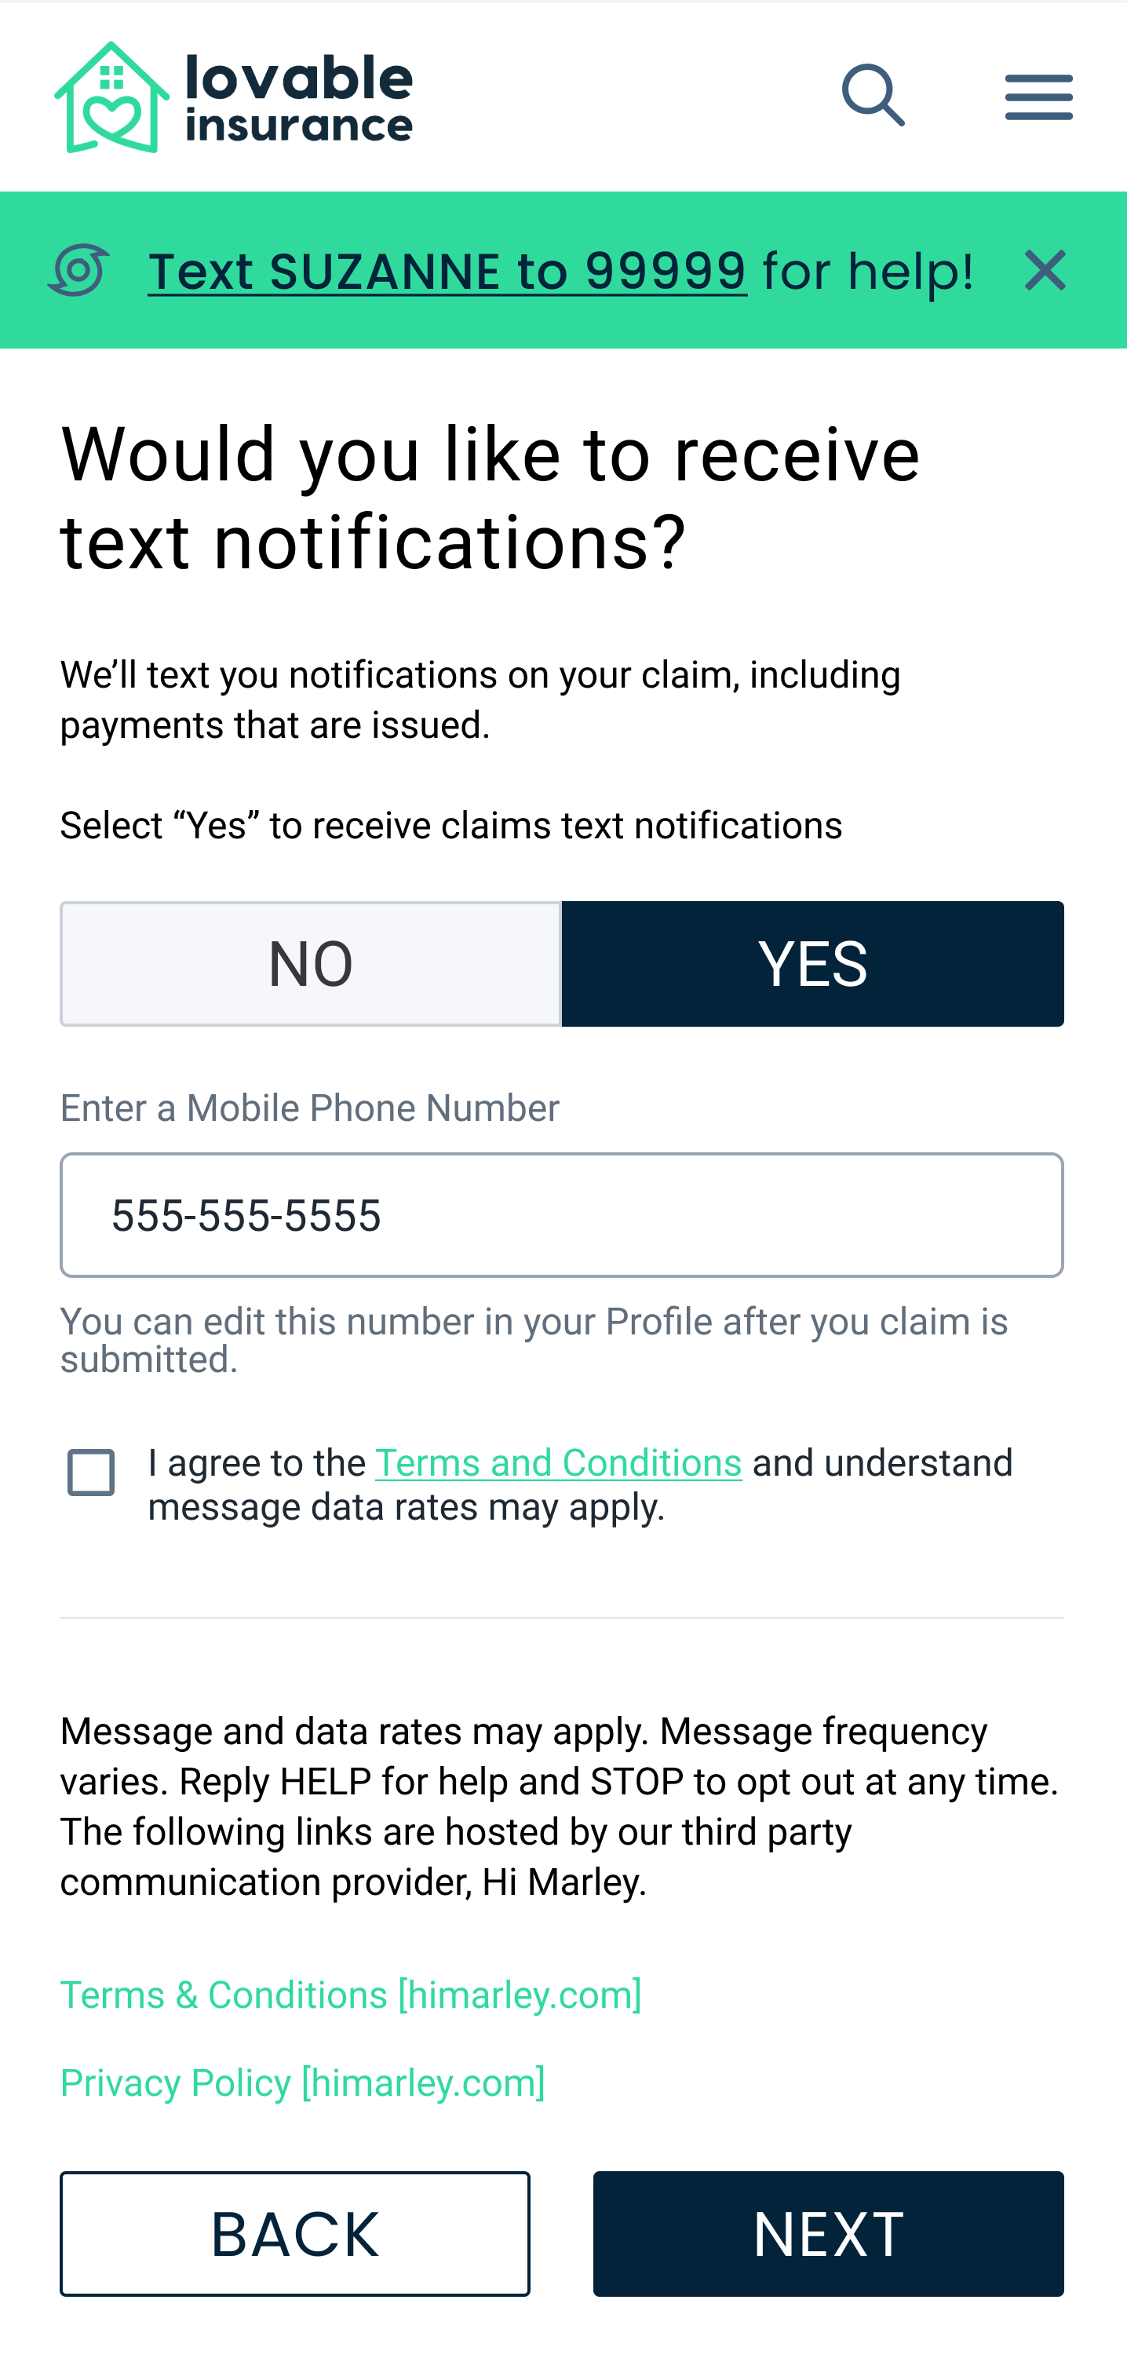
Task: Select NO for text notifications
Action: click(310, 964)
